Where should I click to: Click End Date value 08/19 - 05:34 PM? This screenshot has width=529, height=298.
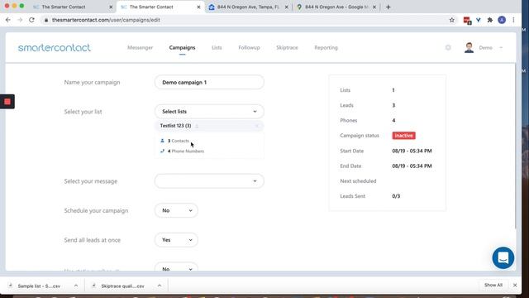(x=412, y=166)
